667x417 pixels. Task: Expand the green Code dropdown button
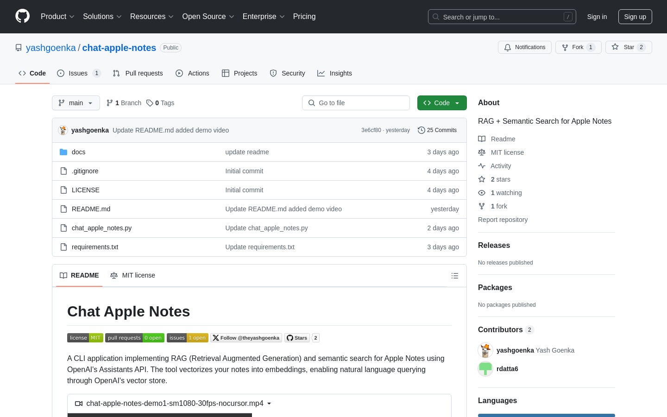coord(442,103)
